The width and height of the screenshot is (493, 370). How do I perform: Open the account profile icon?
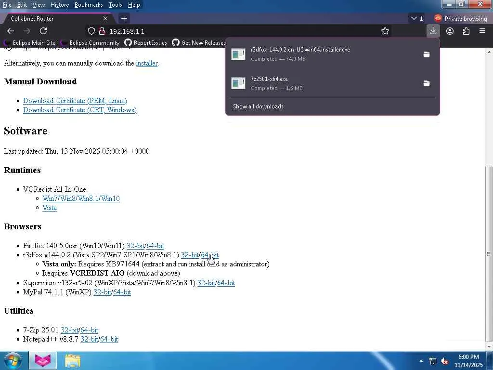(x=450, y=31)
